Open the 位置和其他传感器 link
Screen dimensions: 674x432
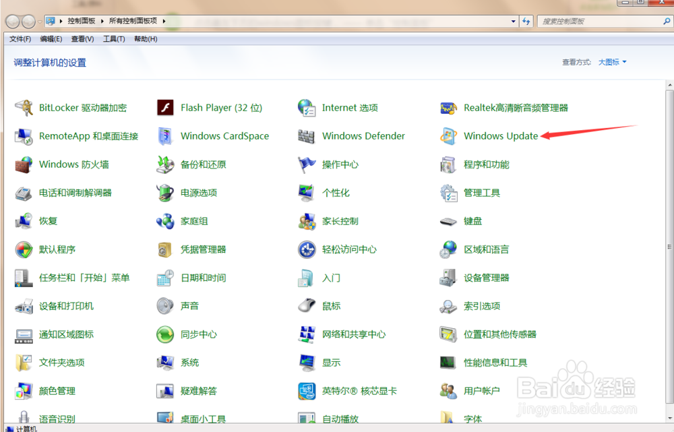click(500, 334)
